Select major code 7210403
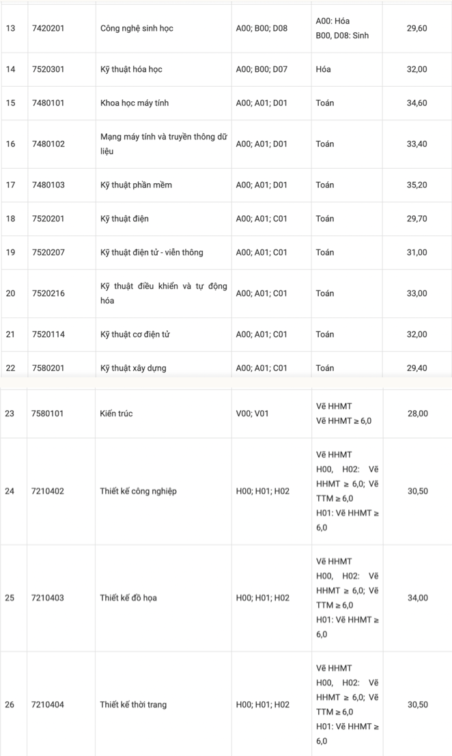 coord(48,598)
